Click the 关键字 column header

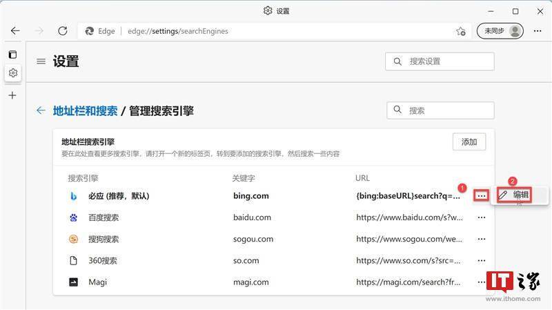244,178
